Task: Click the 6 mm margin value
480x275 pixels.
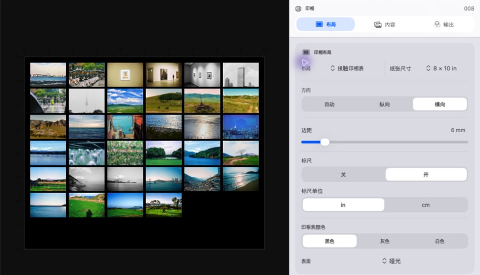Action: coord(458,130)
